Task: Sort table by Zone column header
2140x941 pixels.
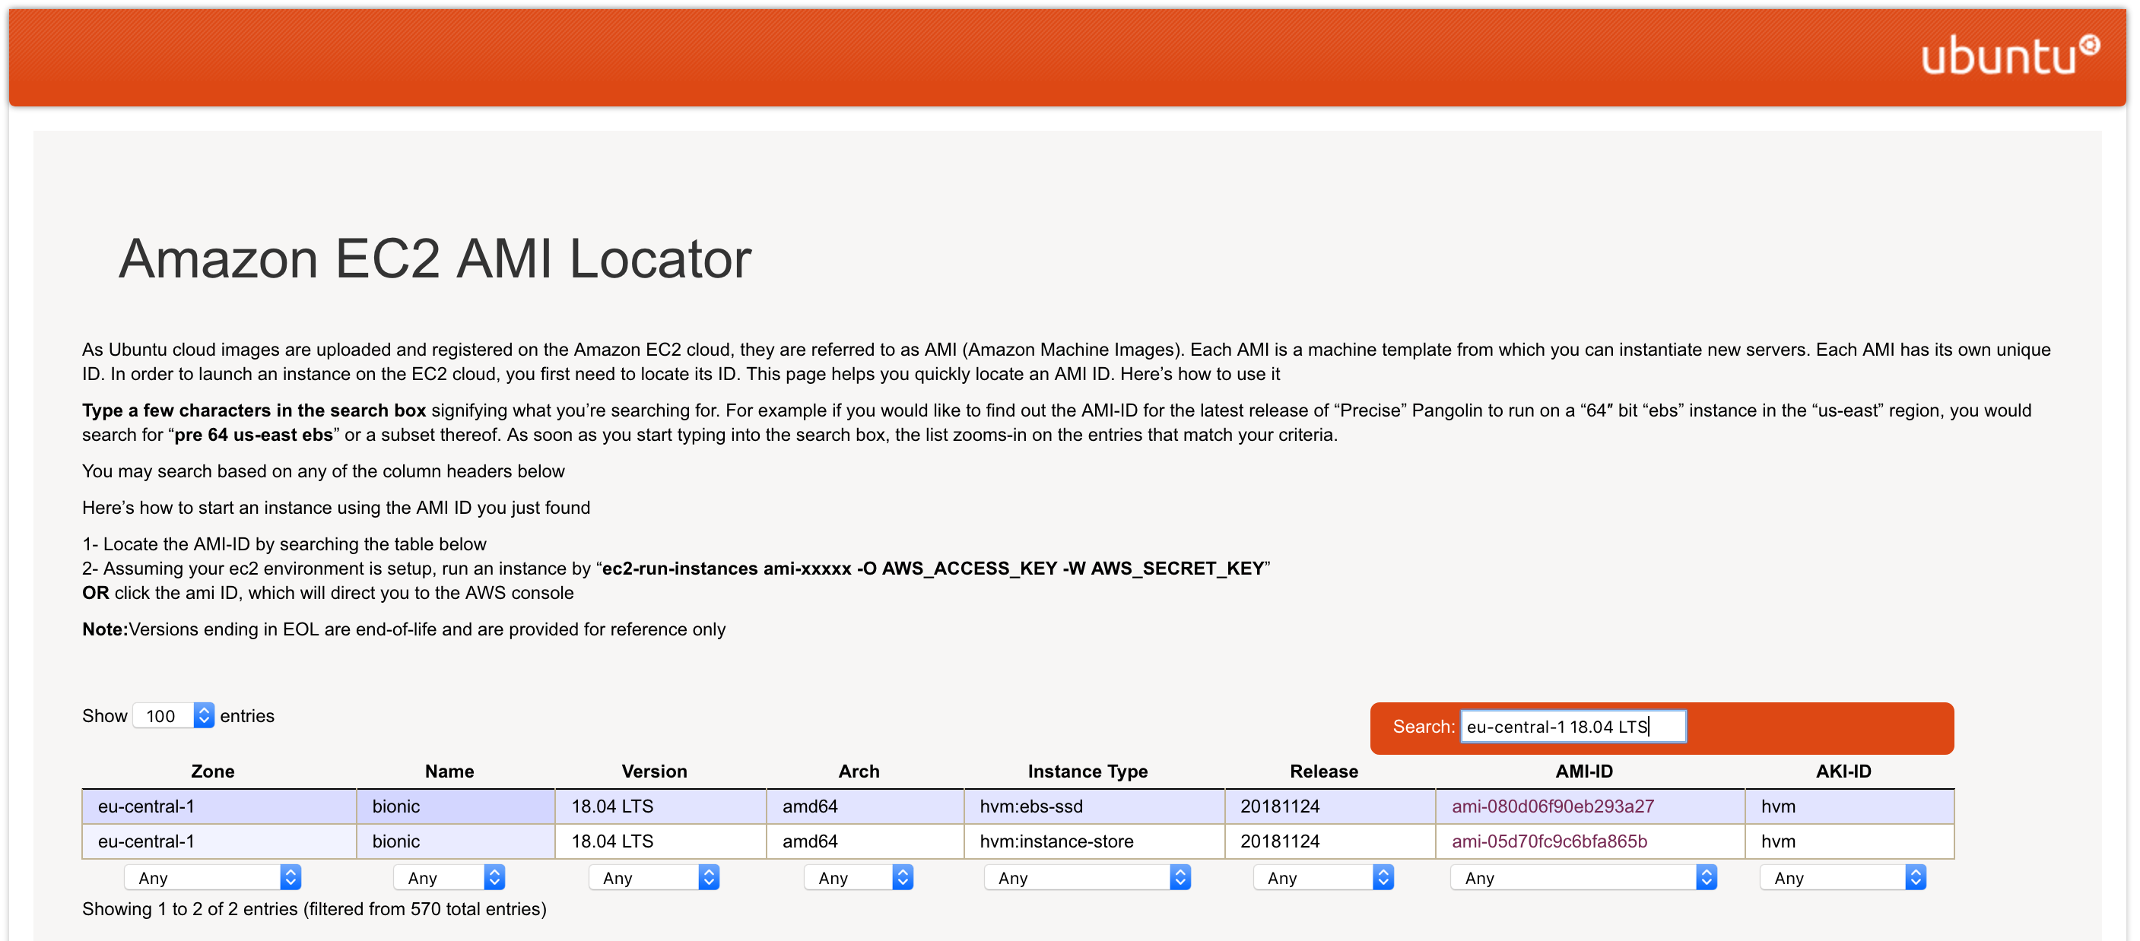Action: 213,771
